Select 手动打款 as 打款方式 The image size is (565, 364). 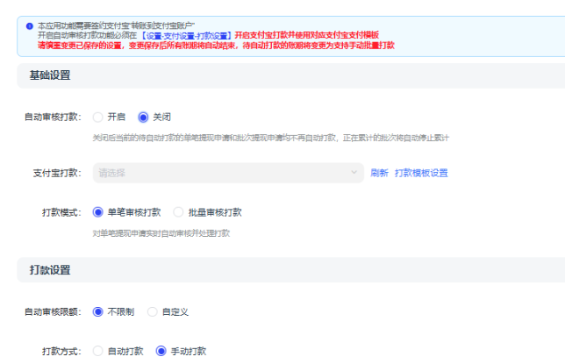click(161, 351)
